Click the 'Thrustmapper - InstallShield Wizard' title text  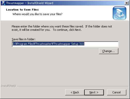[x=29, y=3]
